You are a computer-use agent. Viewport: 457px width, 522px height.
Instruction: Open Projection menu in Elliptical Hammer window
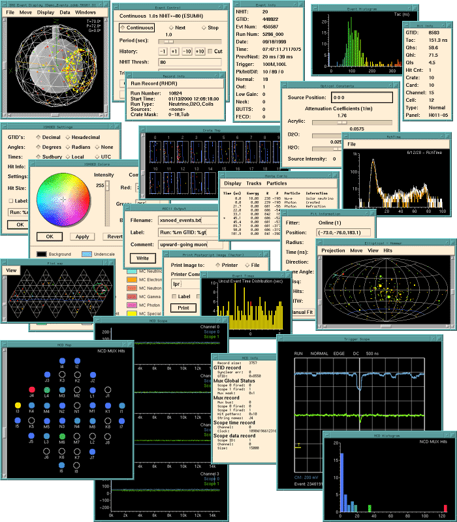(333, 251)
